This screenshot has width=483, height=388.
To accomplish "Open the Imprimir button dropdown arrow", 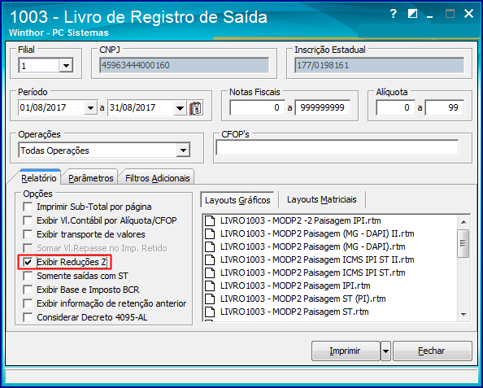I will (385, 351).
